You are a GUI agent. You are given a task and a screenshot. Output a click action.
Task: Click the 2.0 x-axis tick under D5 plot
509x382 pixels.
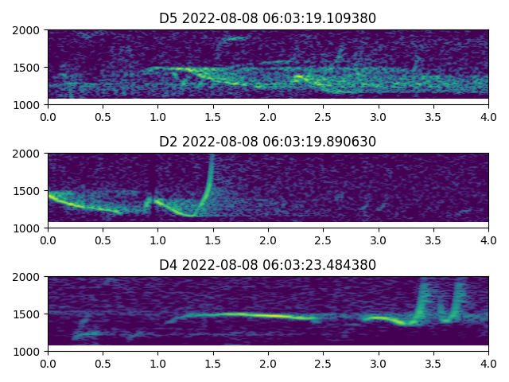(268, 116)
